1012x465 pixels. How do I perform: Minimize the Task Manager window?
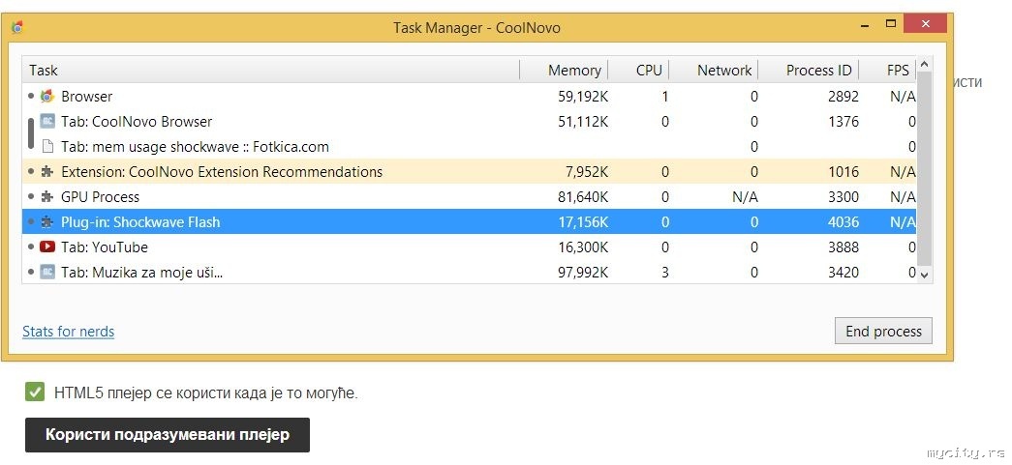(x=866, y=24)
